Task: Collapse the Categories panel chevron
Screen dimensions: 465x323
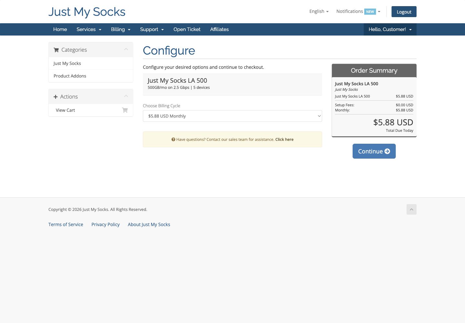Action: [x=126, y=49]
